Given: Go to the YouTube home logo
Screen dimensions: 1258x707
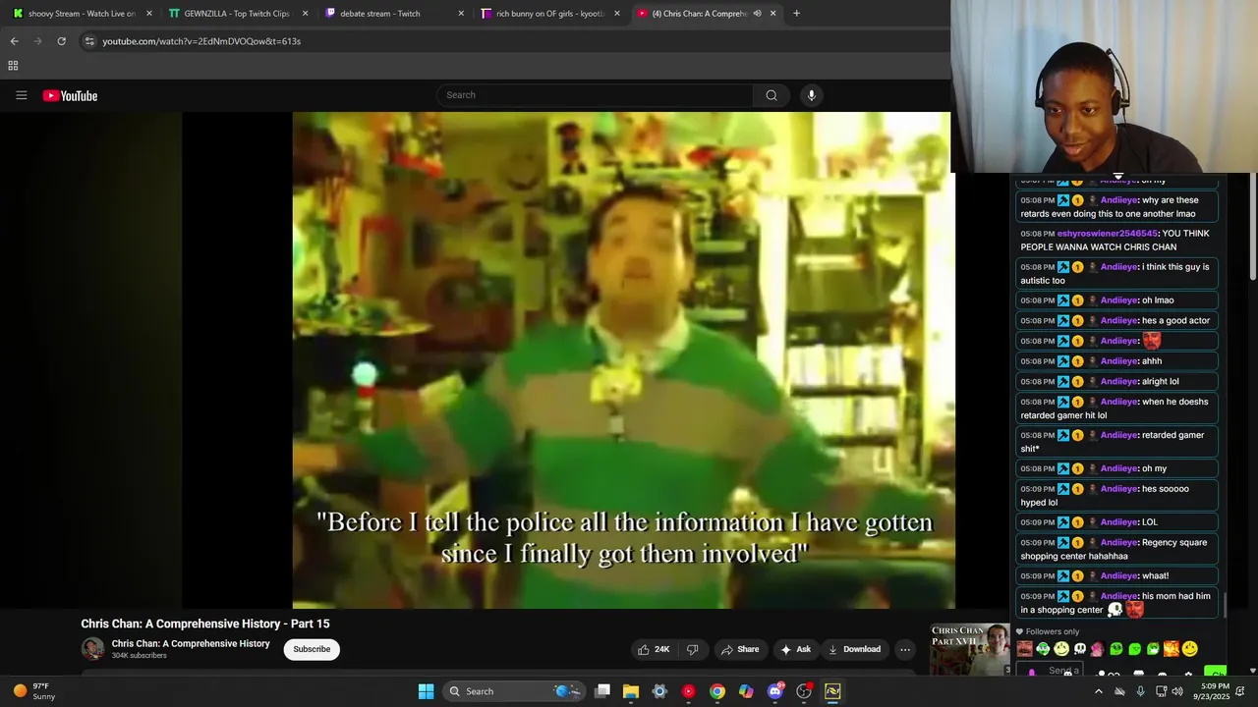Looking at the screenshot, I should pos(70,95).
